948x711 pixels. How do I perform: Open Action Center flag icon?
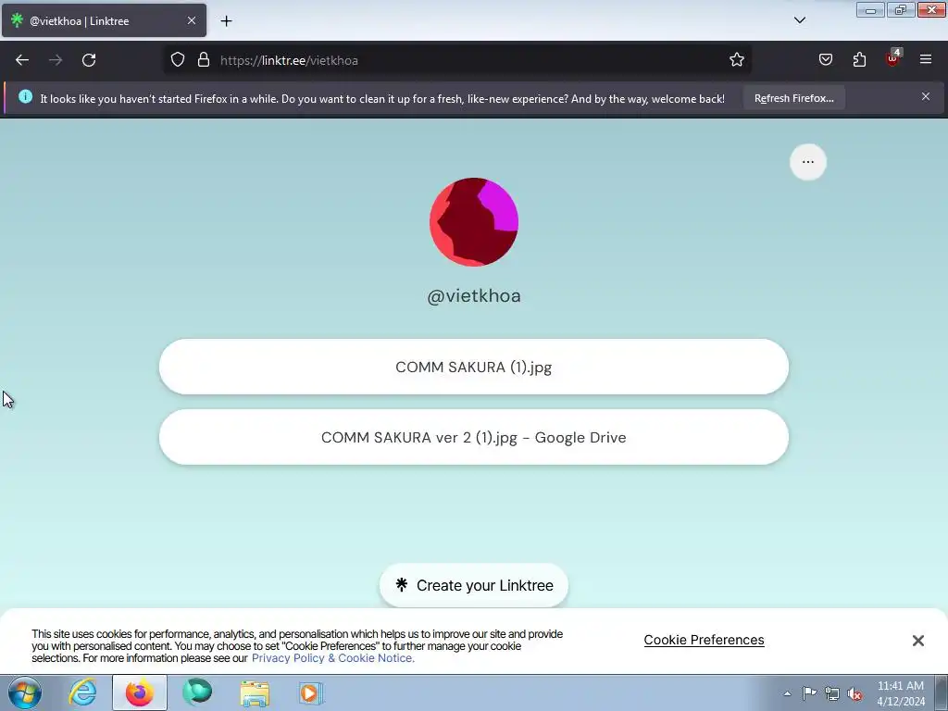(x=809, y=693)
